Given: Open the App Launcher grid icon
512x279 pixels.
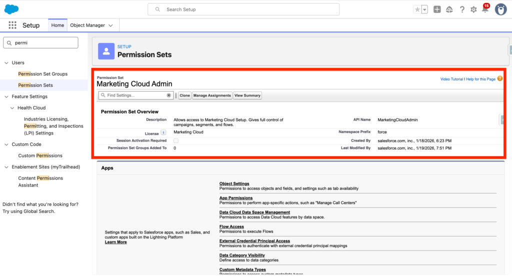Looking at the screenshot, I should click(x=12, y=25).
